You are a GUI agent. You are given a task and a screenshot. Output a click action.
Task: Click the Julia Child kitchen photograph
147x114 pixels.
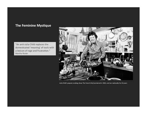point(96,54)
